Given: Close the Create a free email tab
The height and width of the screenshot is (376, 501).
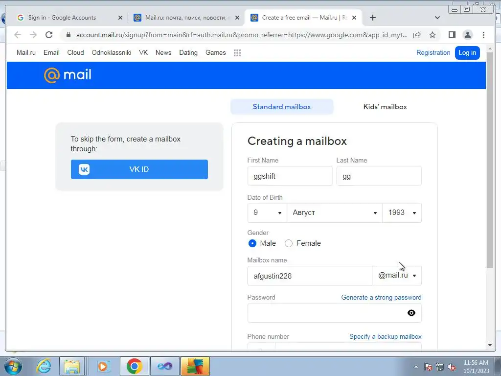Looking at the screenshot, I should click(354, 18).
